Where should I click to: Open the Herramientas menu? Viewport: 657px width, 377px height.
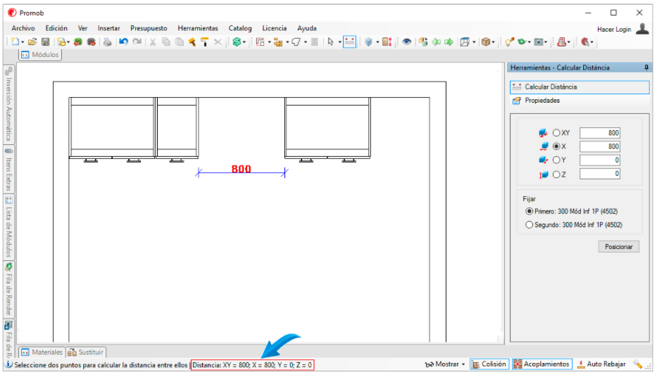(198, 28)
